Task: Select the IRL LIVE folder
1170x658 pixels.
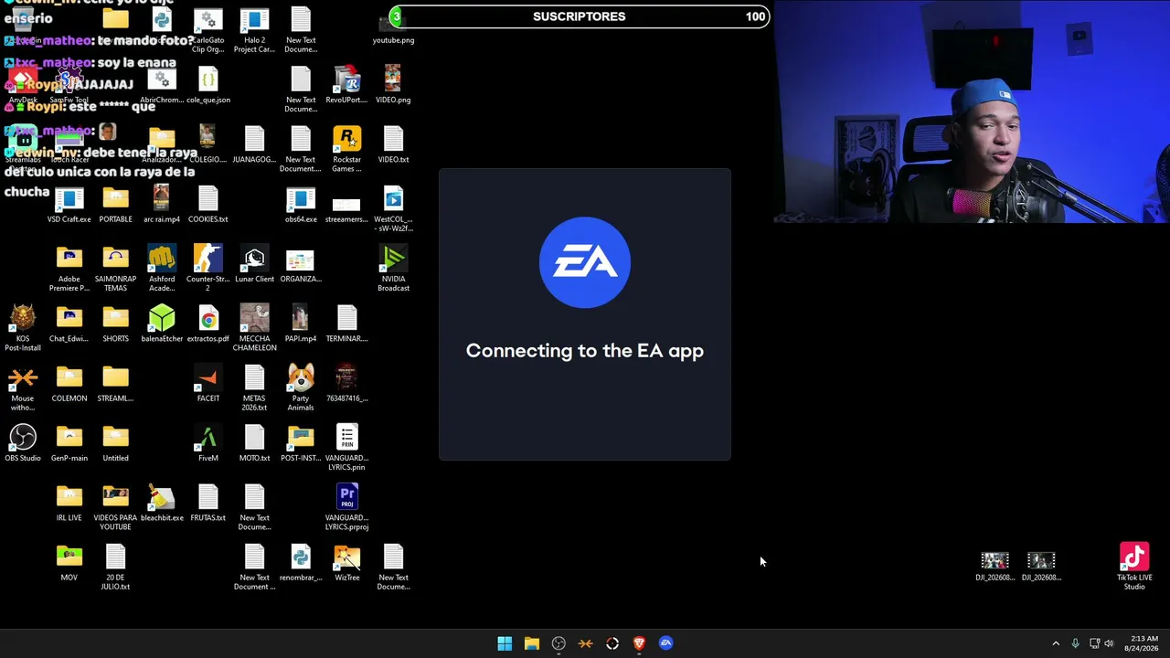Action: (69, 498)
